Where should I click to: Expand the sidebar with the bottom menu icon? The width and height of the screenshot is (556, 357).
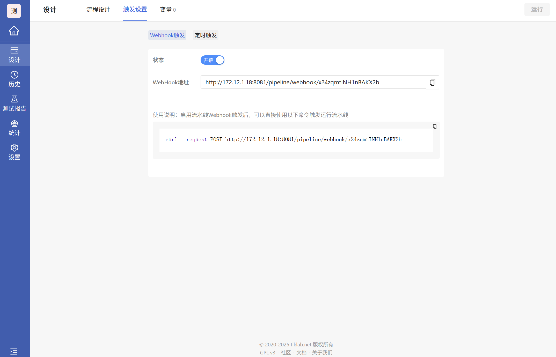pos(14,351)
